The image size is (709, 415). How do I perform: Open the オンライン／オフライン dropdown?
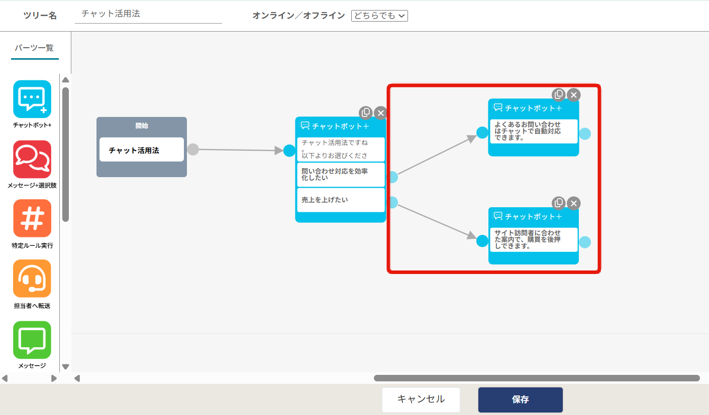(379, 16)
